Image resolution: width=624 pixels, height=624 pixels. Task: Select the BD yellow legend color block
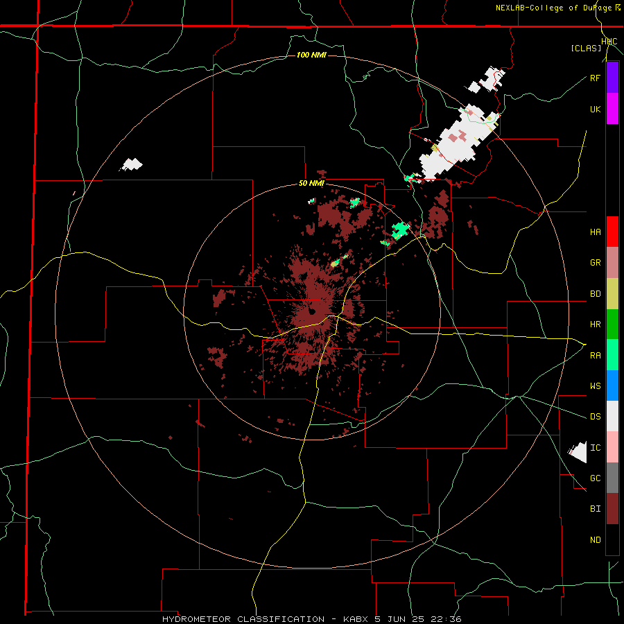coord(612,293)
